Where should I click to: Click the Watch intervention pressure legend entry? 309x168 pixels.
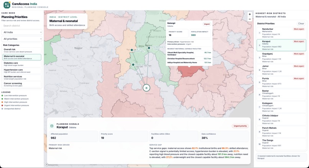[15, 99]
